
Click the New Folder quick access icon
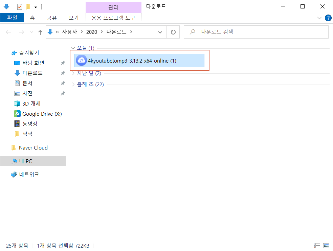pyautogui.click(x=28, y=7)
